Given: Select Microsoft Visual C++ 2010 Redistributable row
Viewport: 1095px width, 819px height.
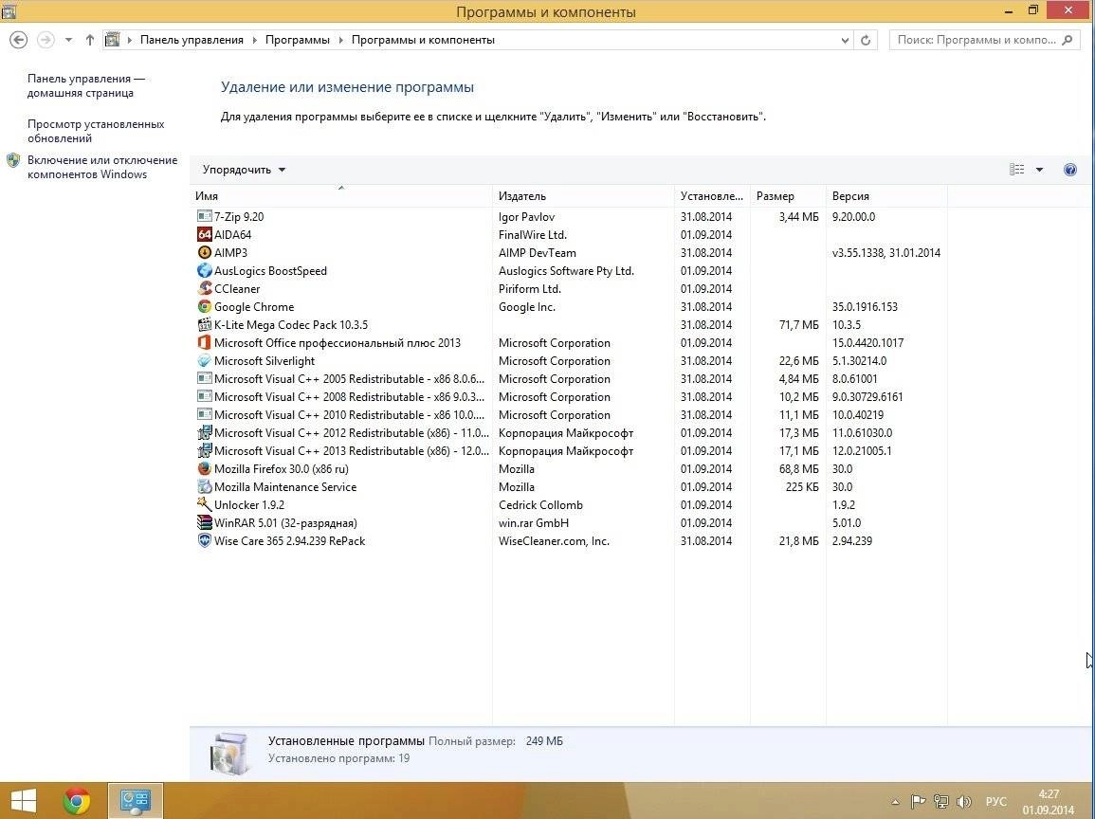Looking at the screenshot, I should coord(569,415).
